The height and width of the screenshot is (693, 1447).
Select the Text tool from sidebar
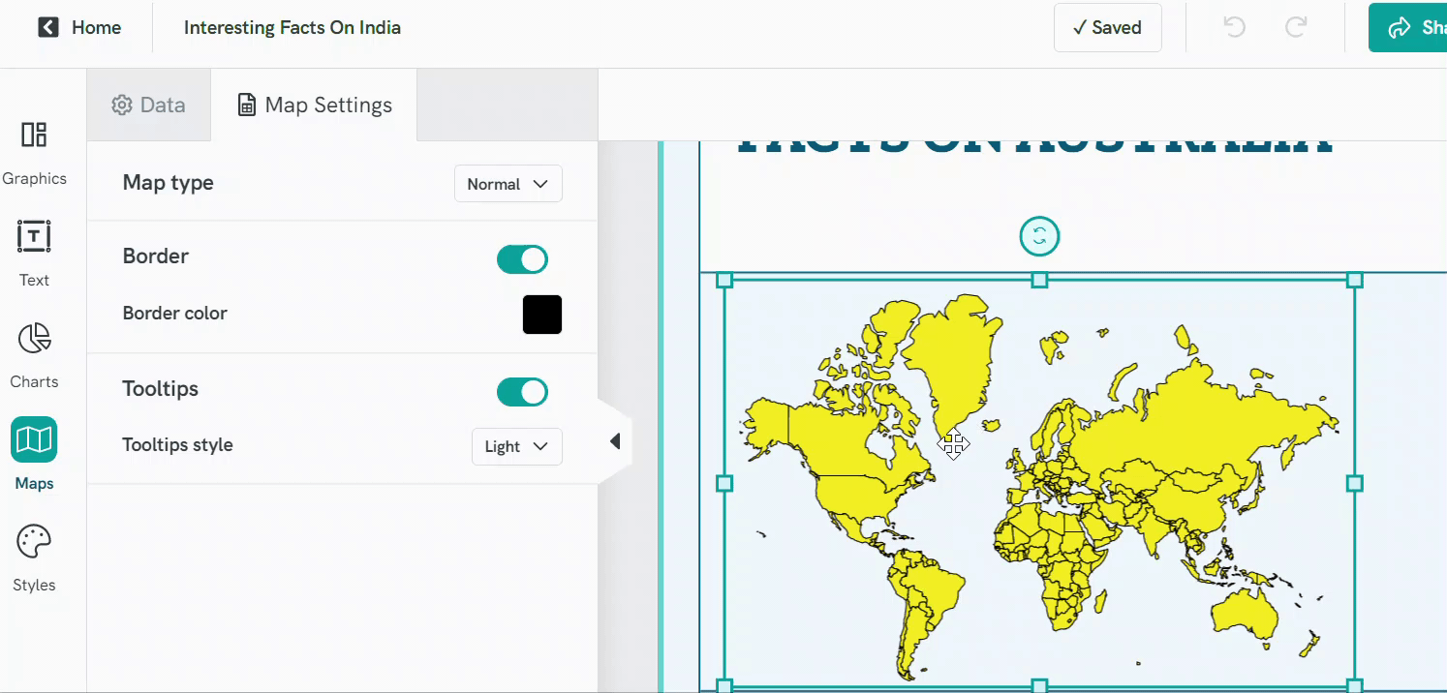point(34,252)
